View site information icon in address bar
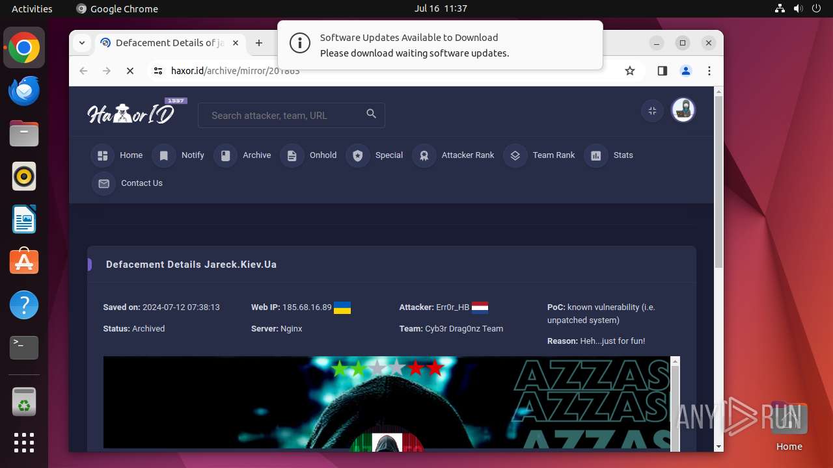This screenshot has height=468, width=833. (x=158, y=71)
